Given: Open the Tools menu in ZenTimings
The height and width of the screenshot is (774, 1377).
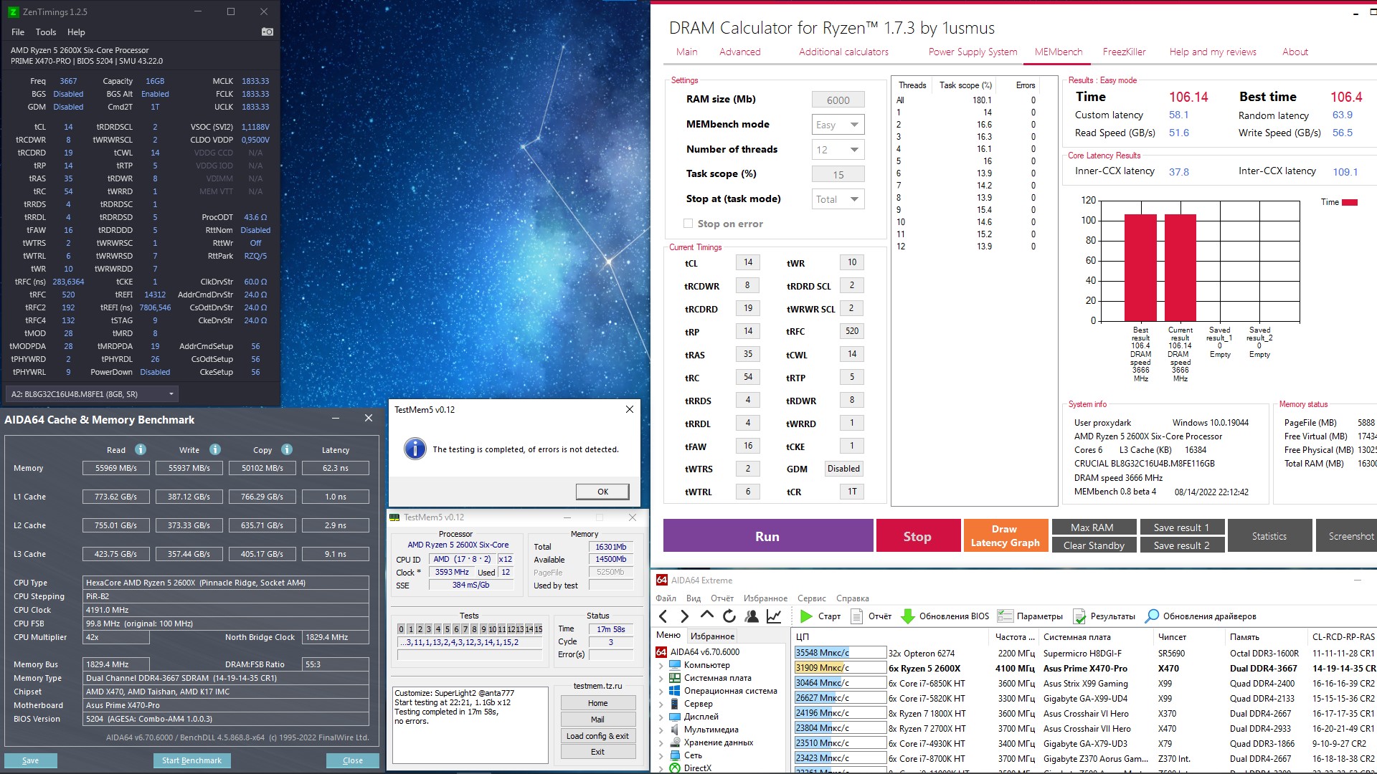Looking at the screenshot, I should click(46, 32).
